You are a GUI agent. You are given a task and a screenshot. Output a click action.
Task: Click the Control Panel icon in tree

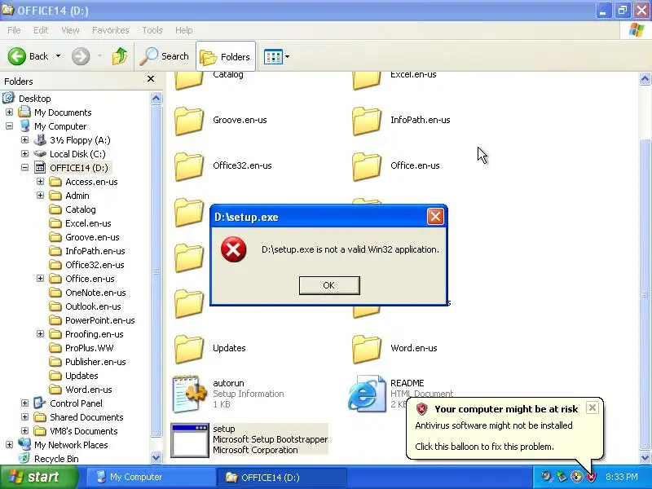(x=39, y=403)
